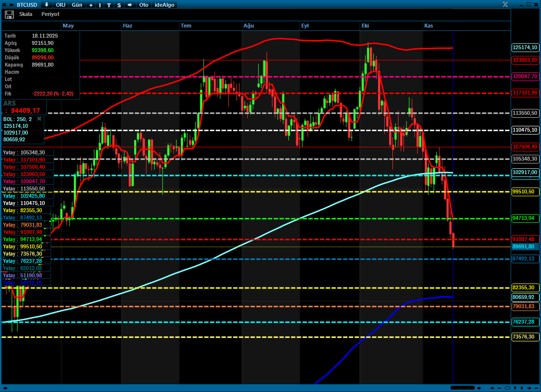Click the up arrow icon in bottom bar

point(515,388)
